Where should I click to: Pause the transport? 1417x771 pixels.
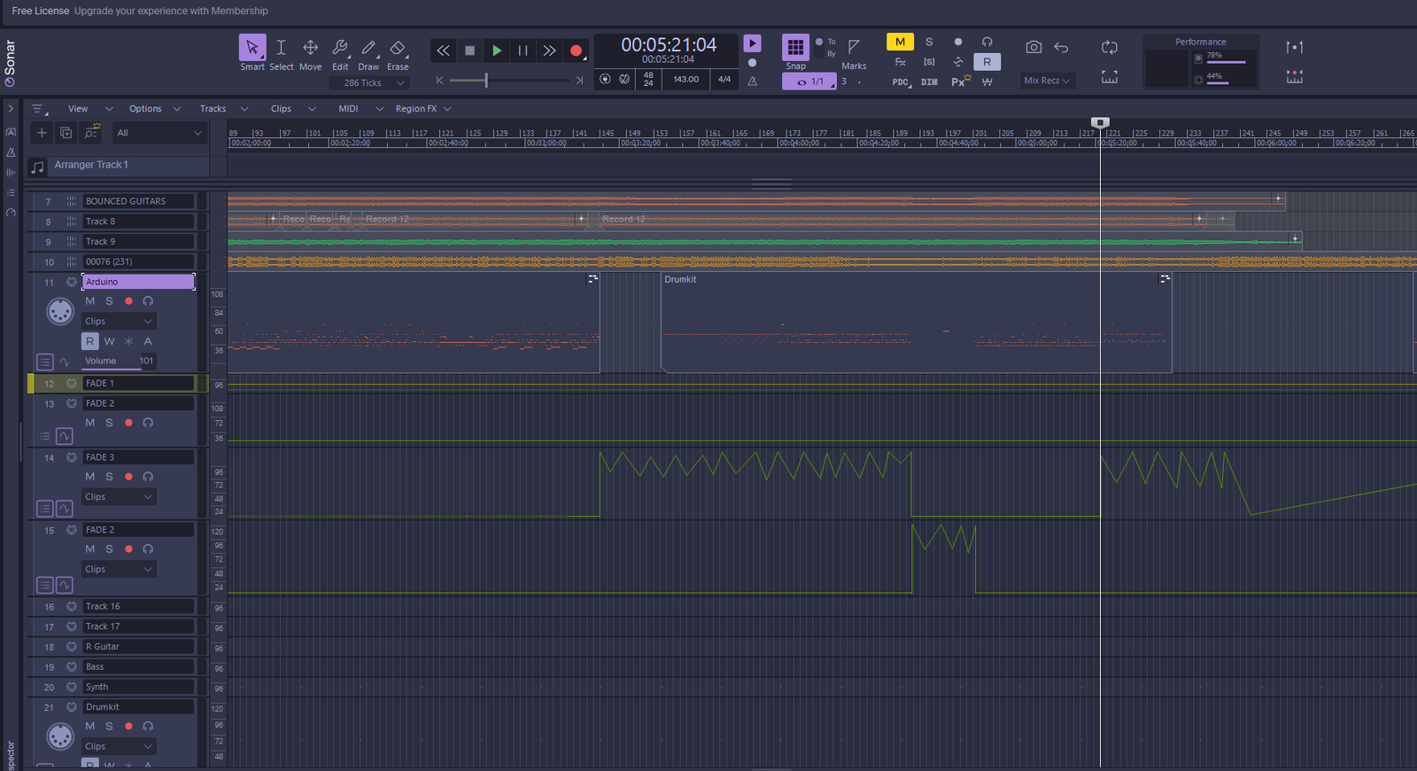(x=523, y=51)
